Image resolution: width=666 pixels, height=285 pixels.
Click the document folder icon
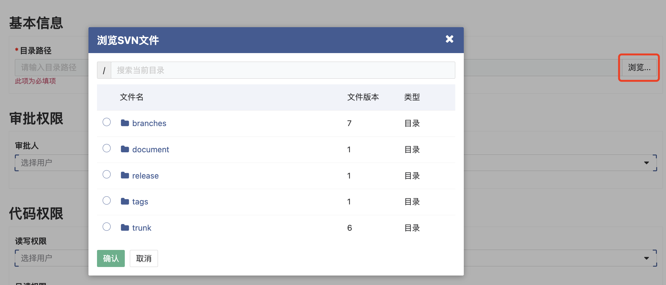(125, 149)
